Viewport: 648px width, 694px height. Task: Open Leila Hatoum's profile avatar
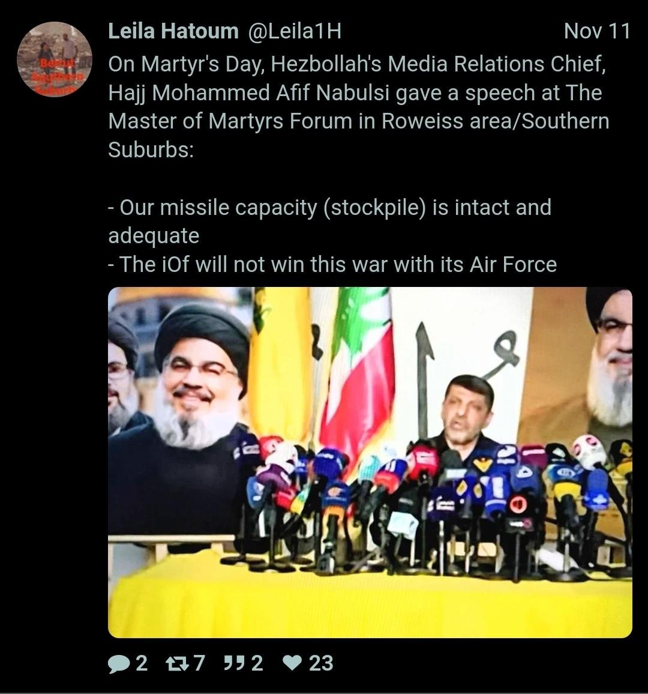(x=55, y=59)
